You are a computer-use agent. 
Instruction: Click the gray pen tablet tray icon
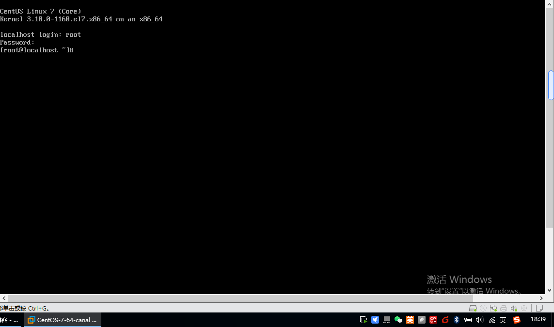click(x=422, y=320)
